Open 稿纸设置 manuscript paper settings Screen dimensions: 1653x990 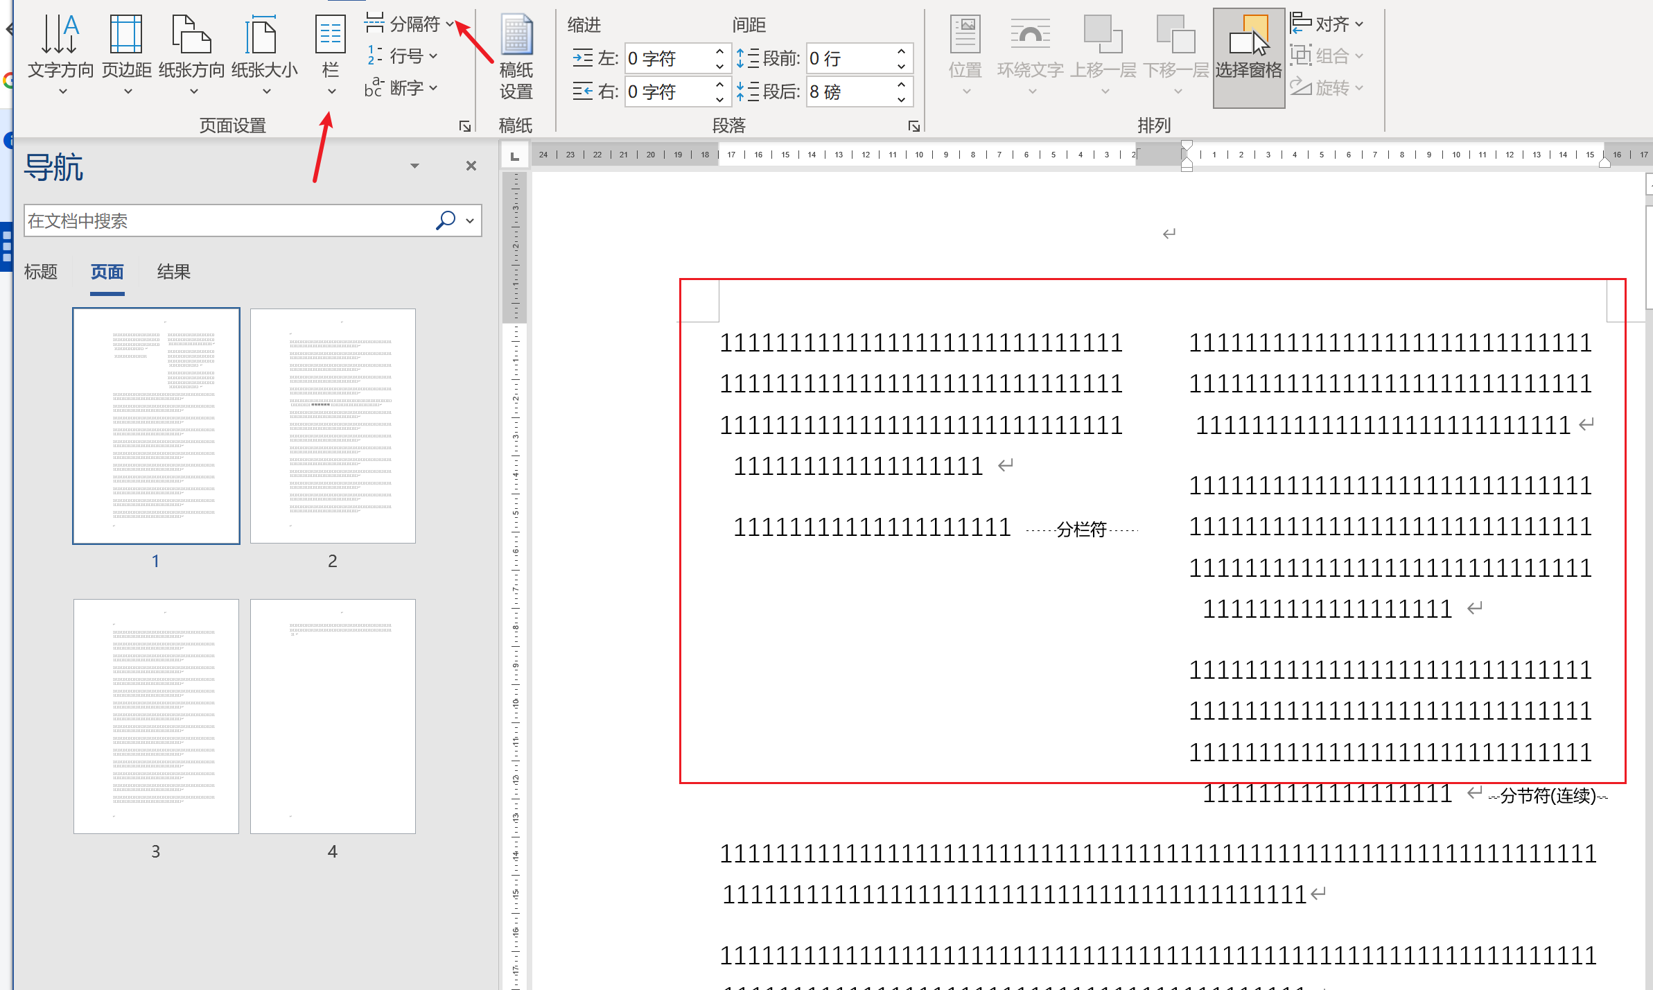(516, 57)
